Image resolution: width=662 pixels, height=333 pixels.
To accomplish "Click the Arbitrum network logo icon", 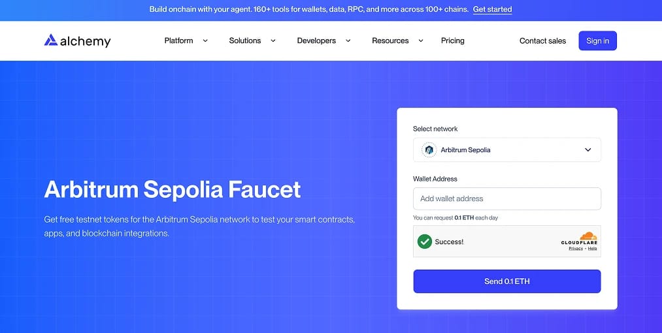I will (x=429, y=150).
